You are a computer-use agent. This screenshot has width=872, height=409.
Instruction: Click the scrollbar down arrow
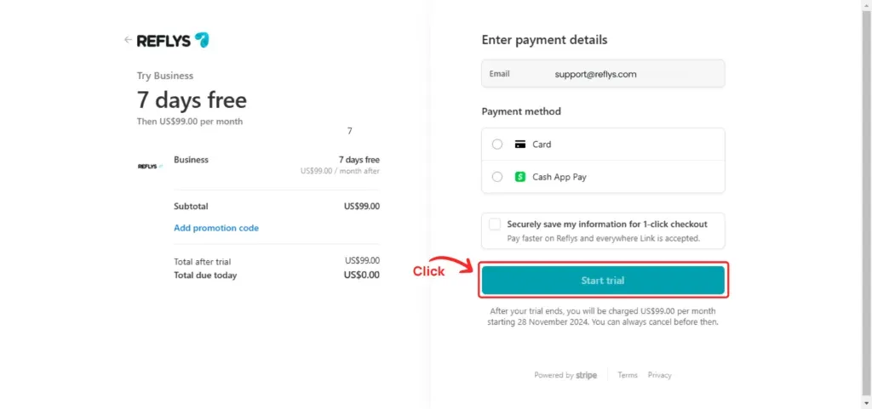[866, 404]
